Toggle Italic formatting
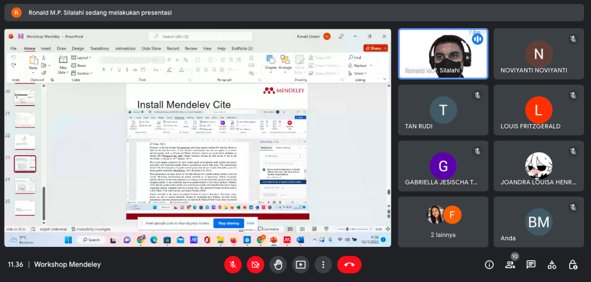This screenshot has height=282, width=591. click(x=111, y=70)
